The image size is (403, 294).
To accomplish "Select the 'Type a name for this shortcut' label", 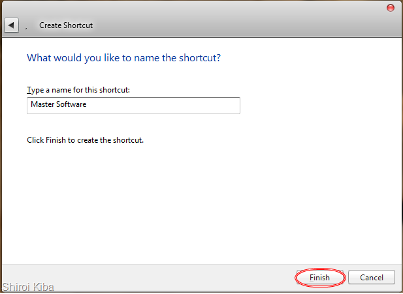I will tap(78, 90).
